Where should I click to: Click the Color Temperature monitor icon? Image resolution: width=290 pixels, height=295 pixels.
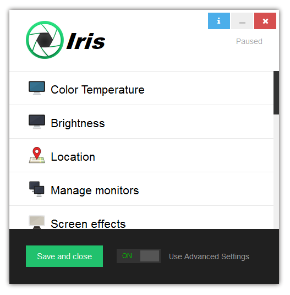click(37, 88)
